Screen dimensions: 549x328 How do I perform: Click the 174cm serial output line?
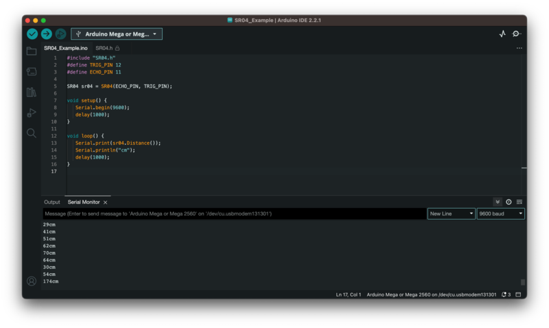click(x=51, y=281)
